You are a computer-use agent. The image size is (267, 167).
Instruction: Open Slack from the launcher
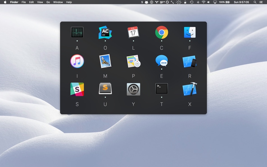tap(77, 89)
